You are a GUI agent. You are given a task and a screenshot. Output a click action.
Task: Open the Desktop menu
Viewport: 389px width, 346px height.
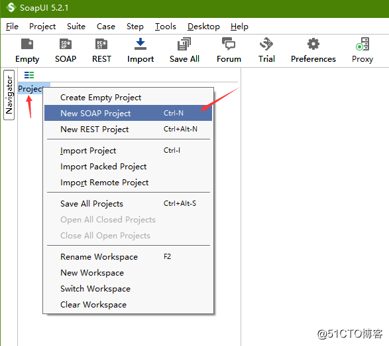coord(203,27)
